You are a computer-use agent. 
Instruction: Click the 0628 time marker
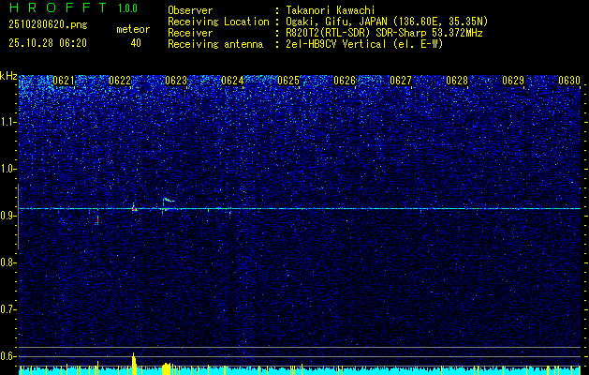point(457,81)
